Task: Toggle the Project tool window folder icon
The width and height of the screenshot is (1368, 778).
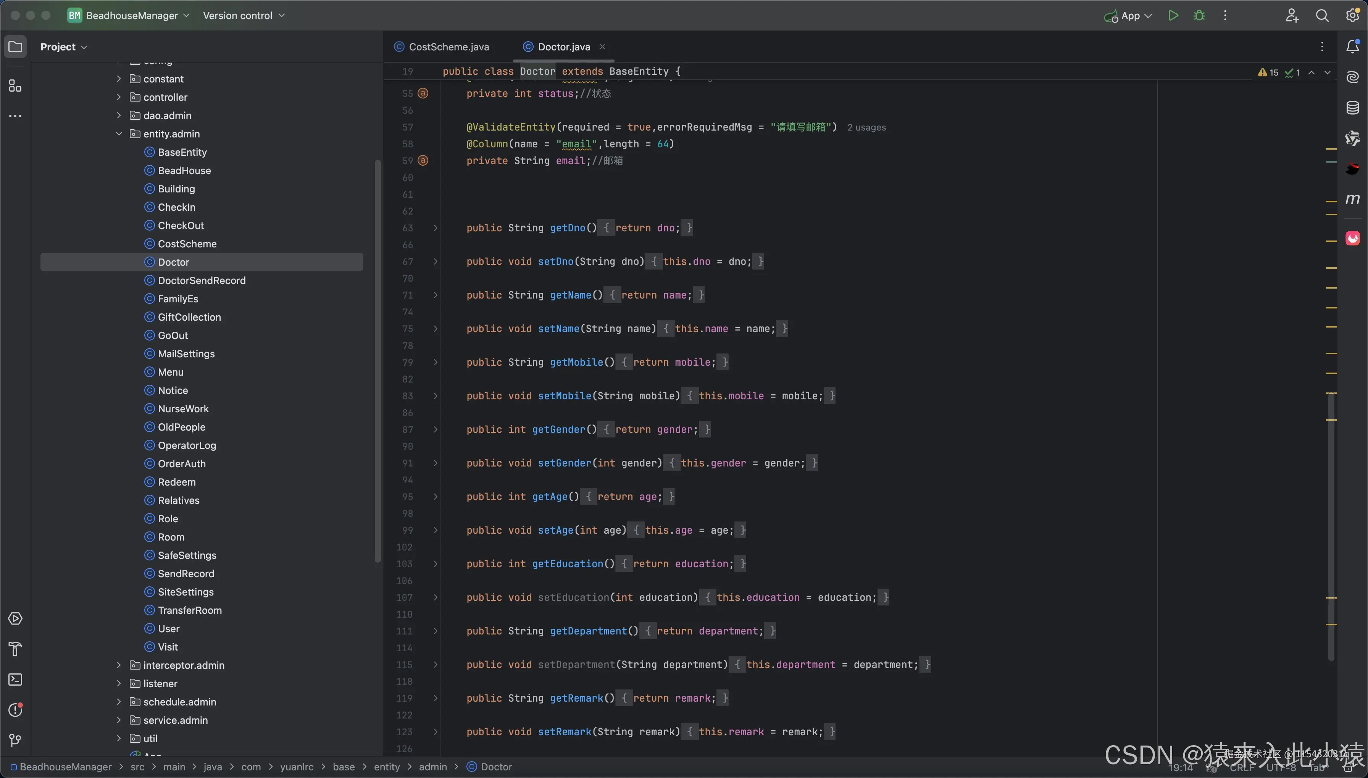Action: click(x=15, y=47)
